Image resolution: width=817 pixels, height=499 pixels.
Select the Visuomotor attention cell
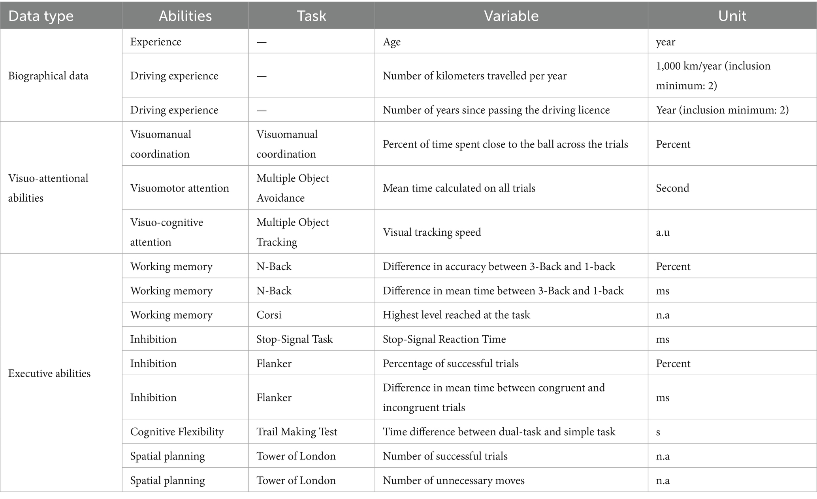pyautogui.click(x=179, y=188)
